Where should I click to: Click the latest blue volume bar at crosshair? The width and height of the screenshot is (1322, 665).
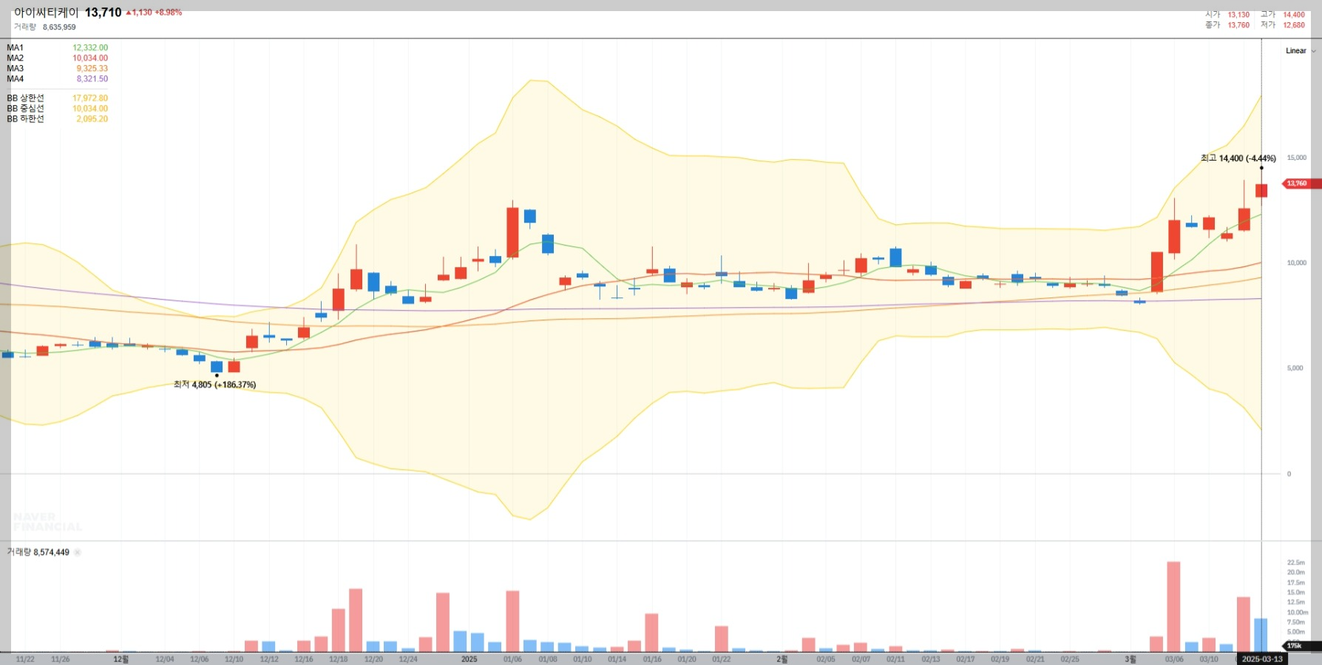(x=1261, y=635)
